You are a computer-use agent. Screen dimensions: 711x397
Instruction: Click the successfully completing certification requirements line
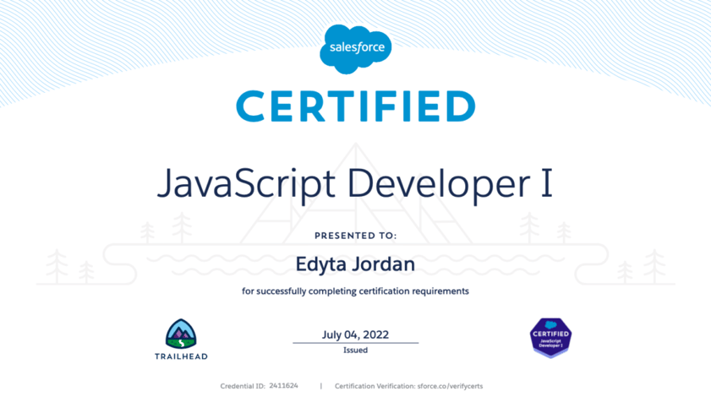(x=355, y=291)
